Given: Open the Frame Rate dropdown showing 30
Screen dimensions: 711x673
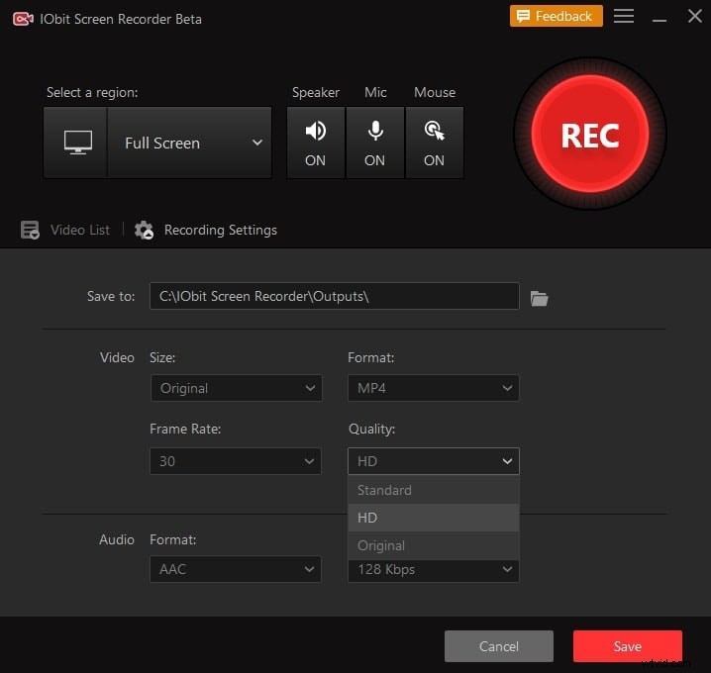Looking at the screenshot, I should pyautogui.click(x=236, y=461).
